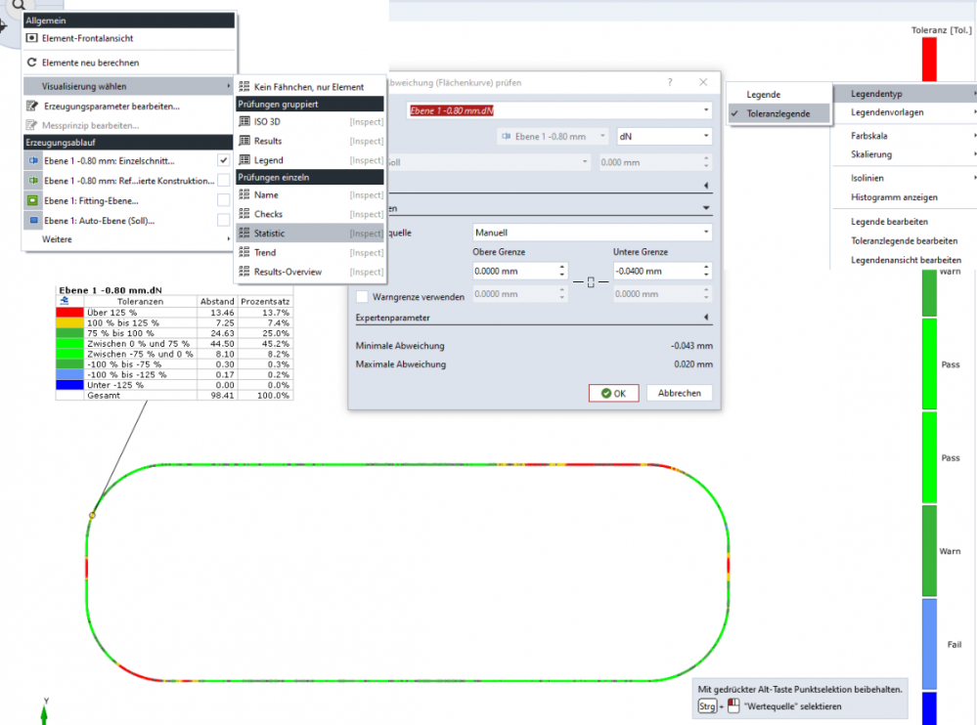Screen dimensions: 977x725
Task: Click the Elemente neu berechnen refresh icon
Action: [32, 63]
